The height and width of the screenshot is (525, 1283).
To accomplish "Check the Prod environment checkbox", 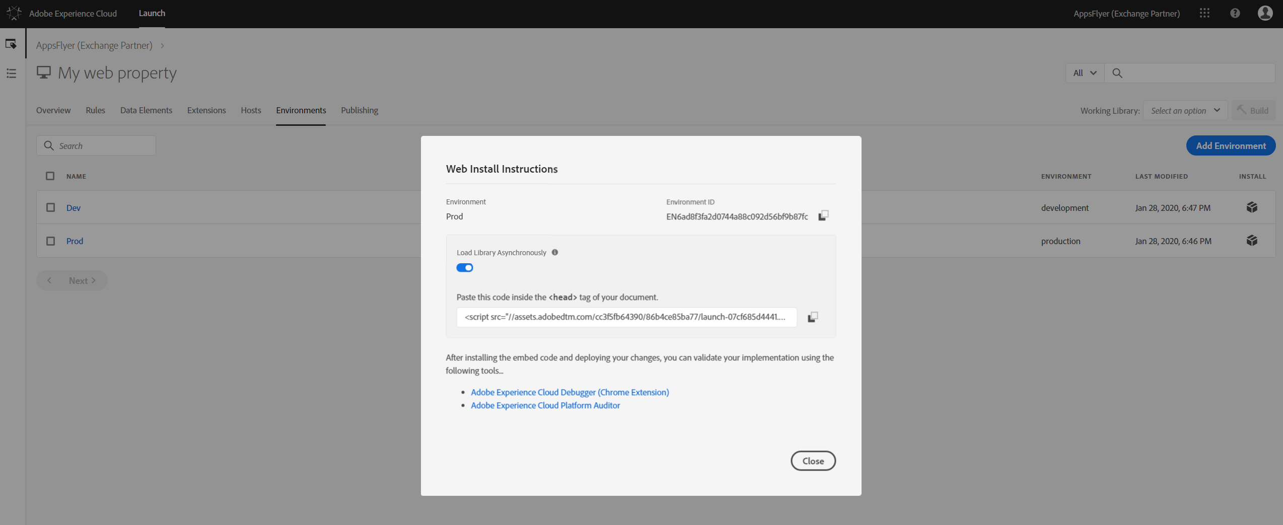I will [50, 241].
